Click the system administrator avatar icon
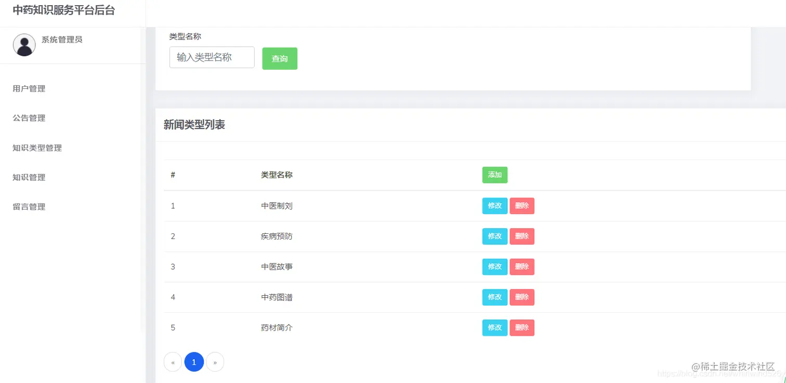This screenshot has height=383, width=786. [24, 45]
